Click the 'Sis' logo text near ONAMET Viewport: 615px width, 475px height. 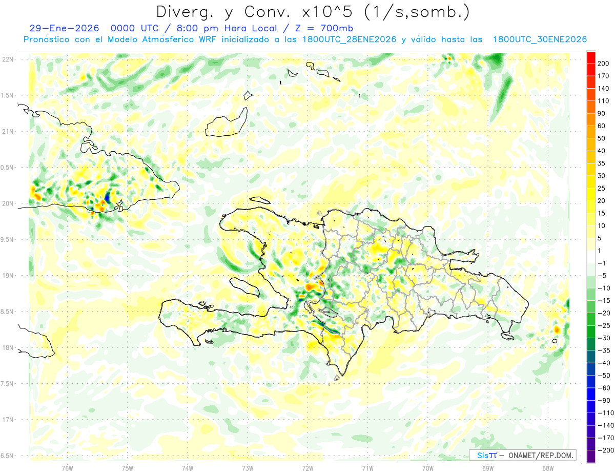coord(483,456)
